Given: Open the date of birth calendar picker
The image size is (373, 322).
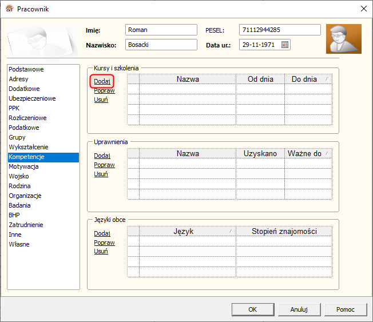Looking at the screenshot, I should (285, 45).
